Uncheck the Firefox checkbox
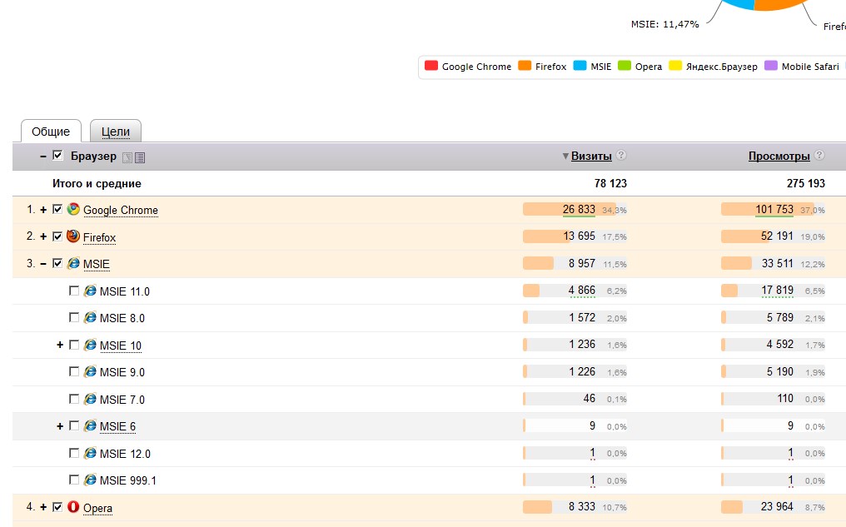Screen dimensions: 846x527 click(57, 236)
